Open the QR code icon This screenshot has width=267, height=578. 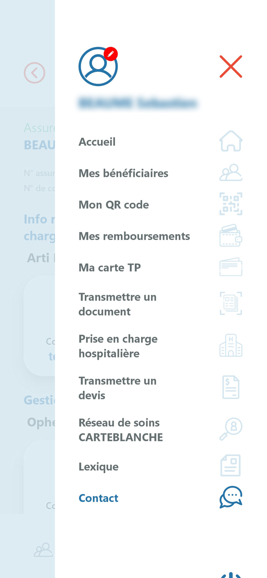coord(231,203)
